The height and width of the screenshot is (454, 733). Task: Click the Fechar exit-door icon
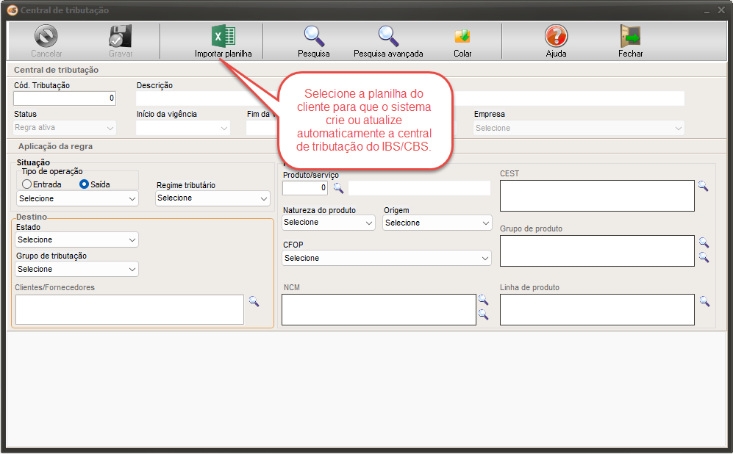click(630, 35)
